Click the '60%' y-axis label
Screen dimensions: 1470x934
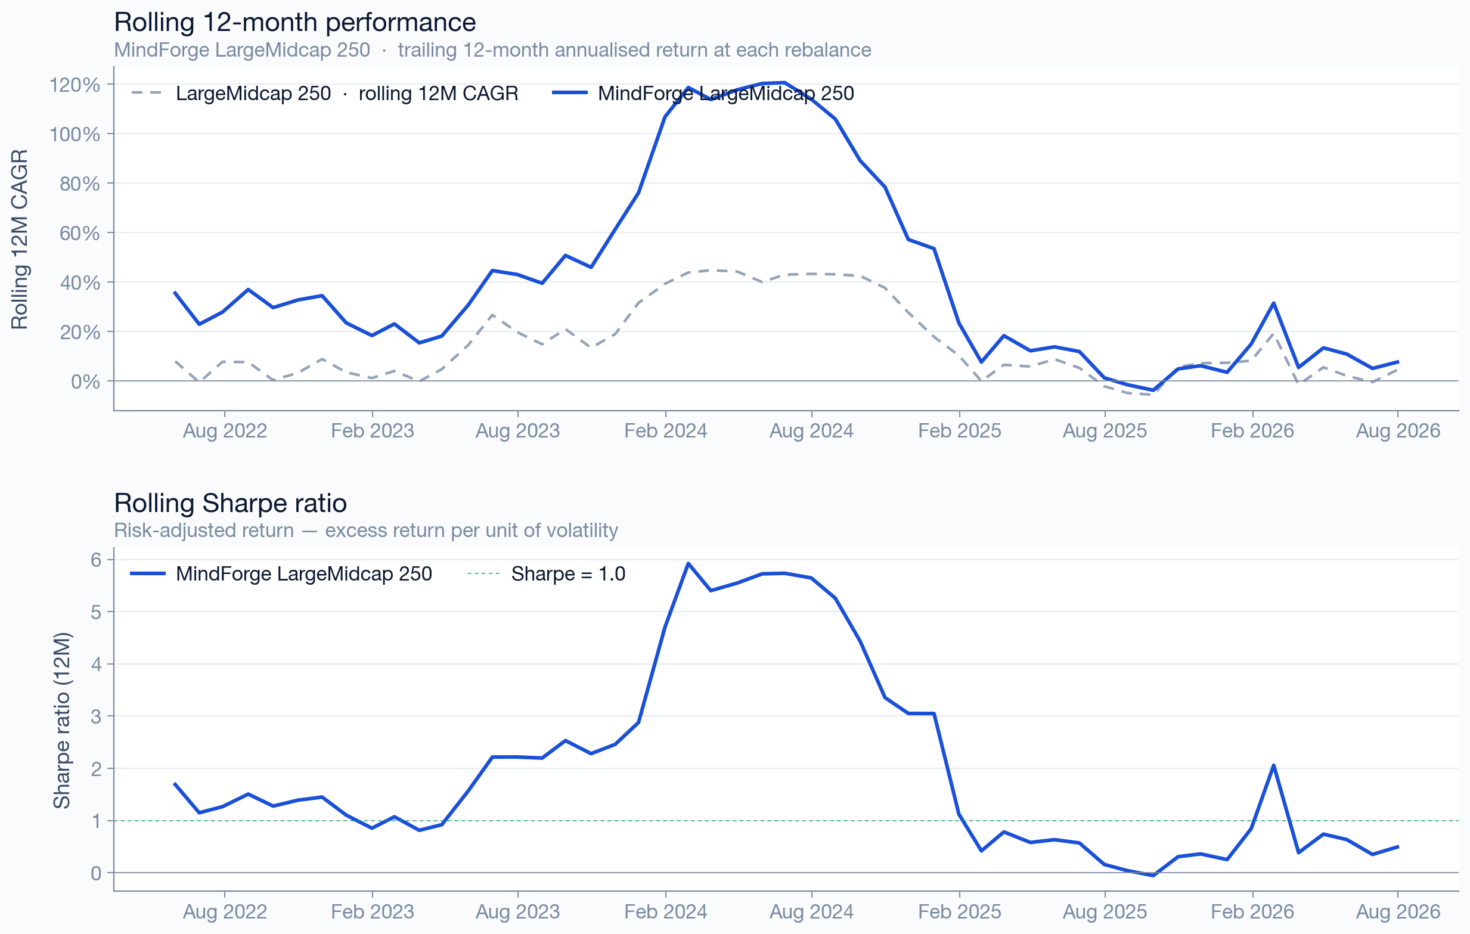[79, 233]
